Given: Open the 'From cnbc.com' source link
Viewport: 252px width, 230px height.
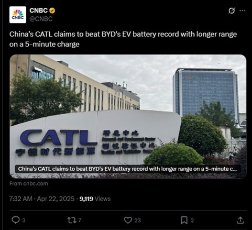Looking at the screenshot, I should tap(29, 183).
